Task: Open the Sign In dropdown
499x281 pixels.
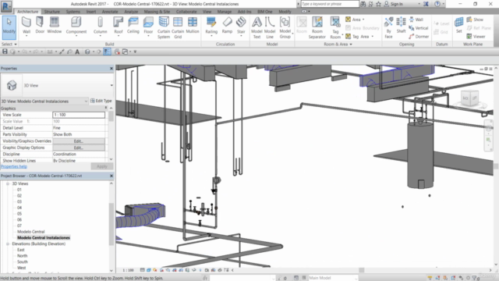Action: coord(419,4)
